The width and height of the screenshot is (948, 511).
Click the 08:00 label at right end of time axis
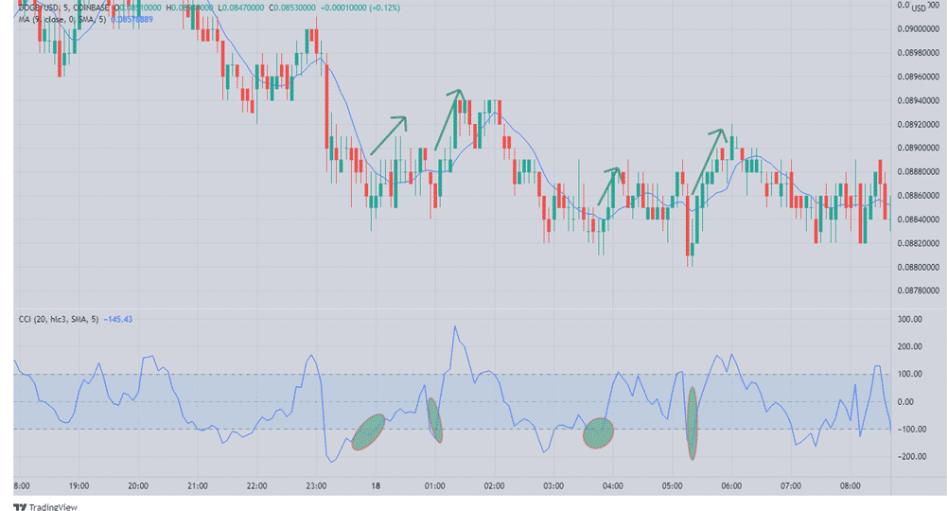point(850,486)
